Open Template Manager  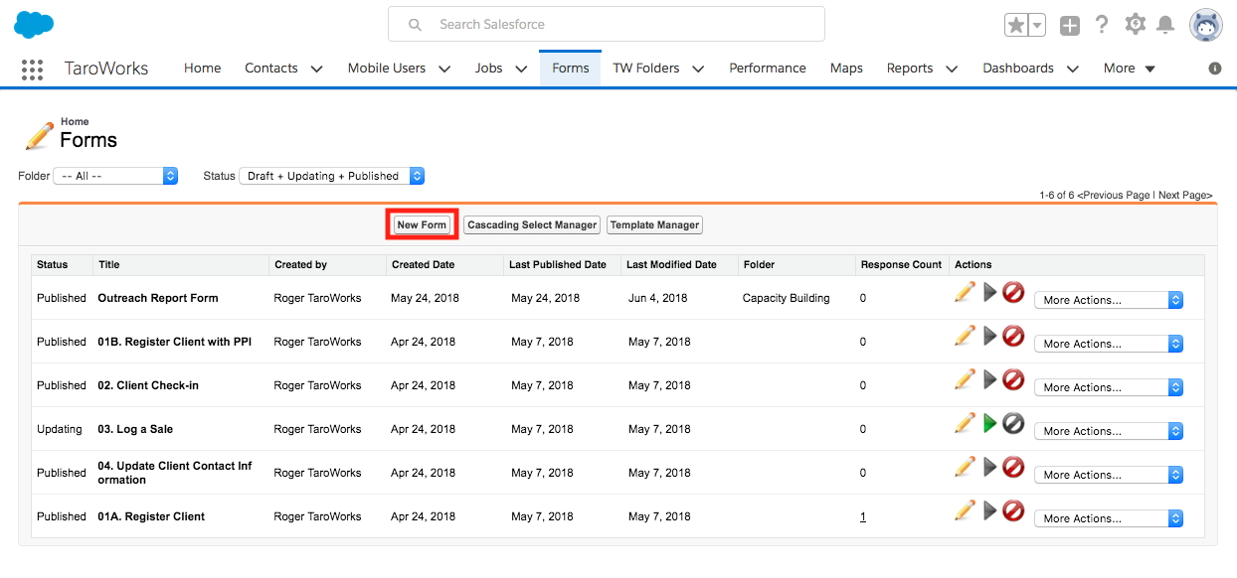(x=654, y=224)
